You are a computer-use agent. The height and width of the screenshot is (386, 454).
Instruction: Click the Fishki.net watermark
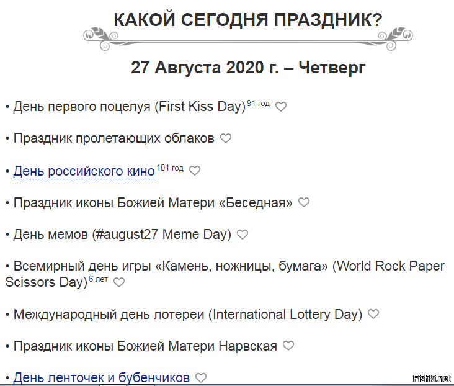point(430,379)
